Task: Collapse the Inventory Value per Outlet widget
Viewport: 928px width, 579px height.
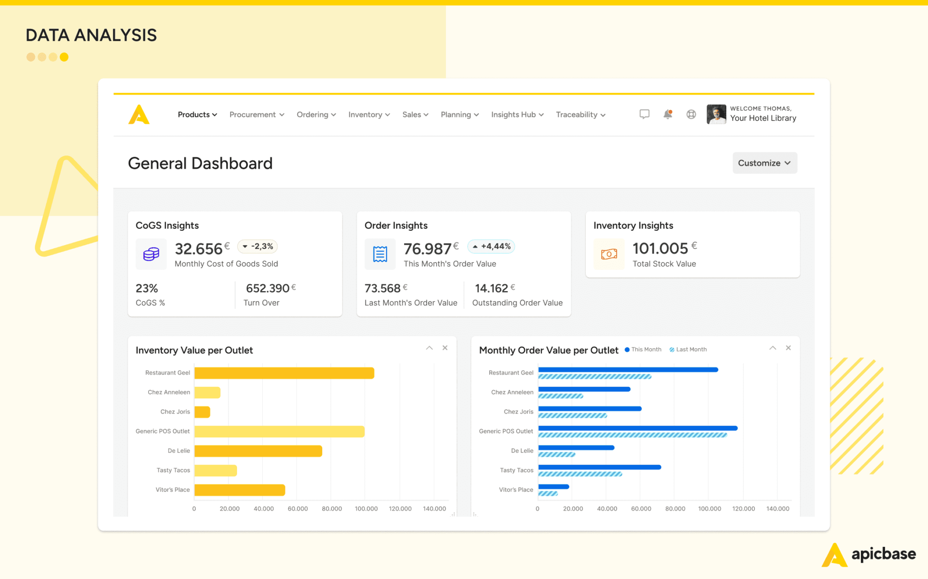Action: [429, 348]
